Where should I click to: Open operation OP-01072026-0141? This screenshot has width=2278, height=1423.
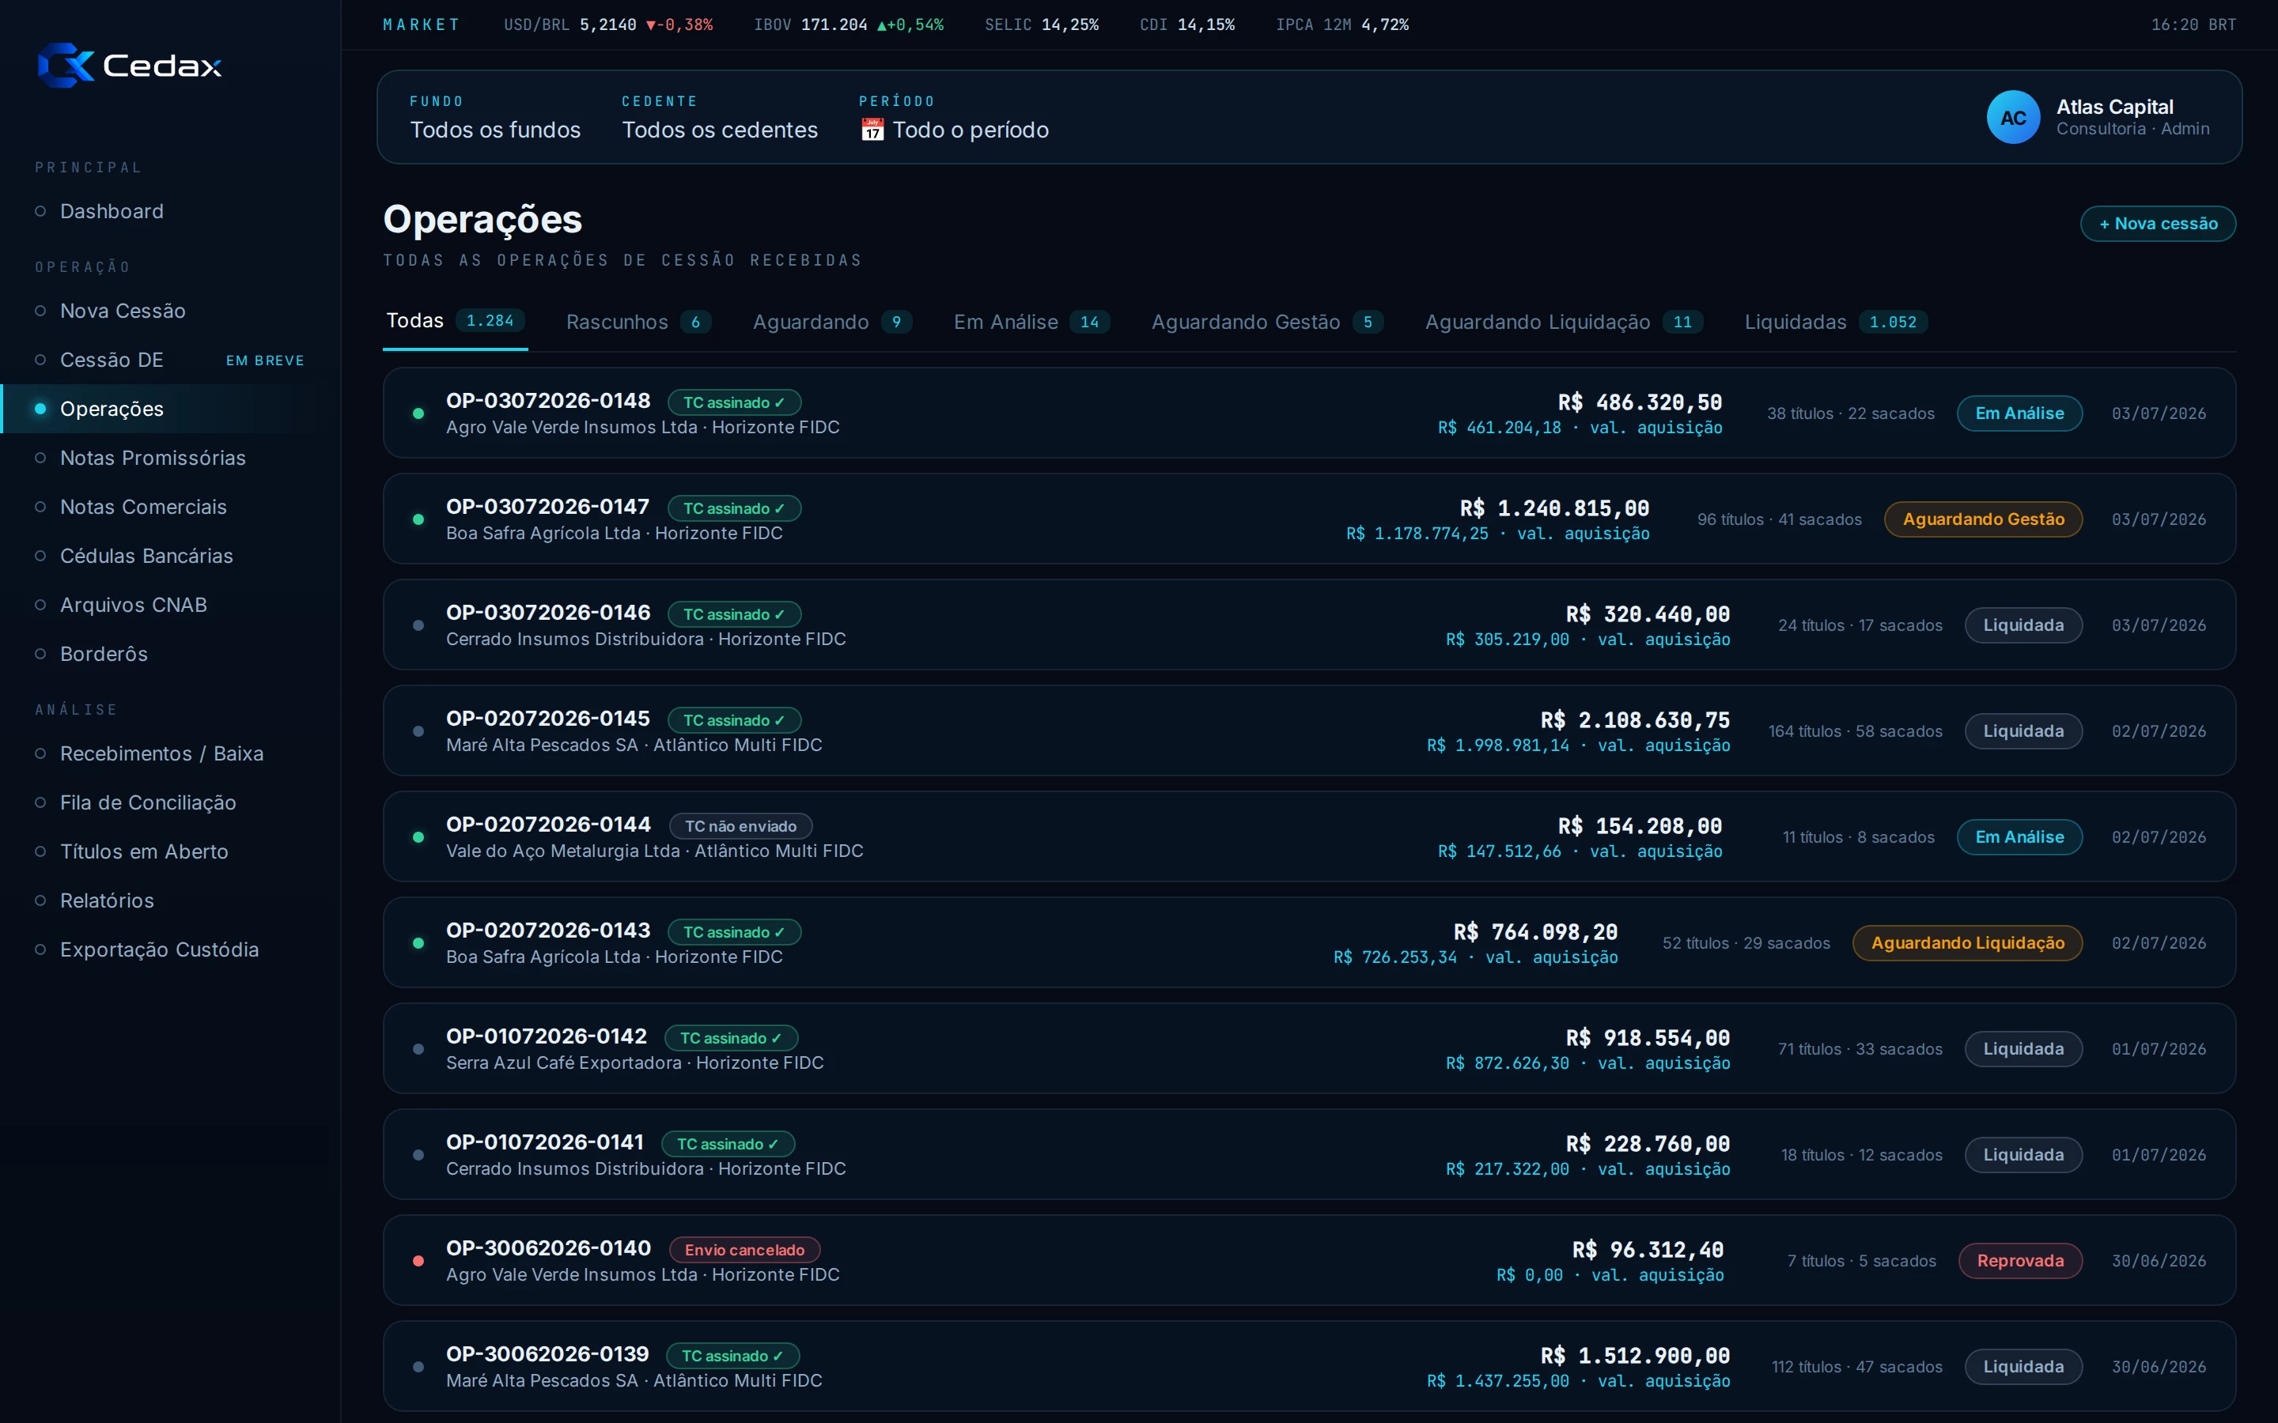click(x=1308, y=1154)
